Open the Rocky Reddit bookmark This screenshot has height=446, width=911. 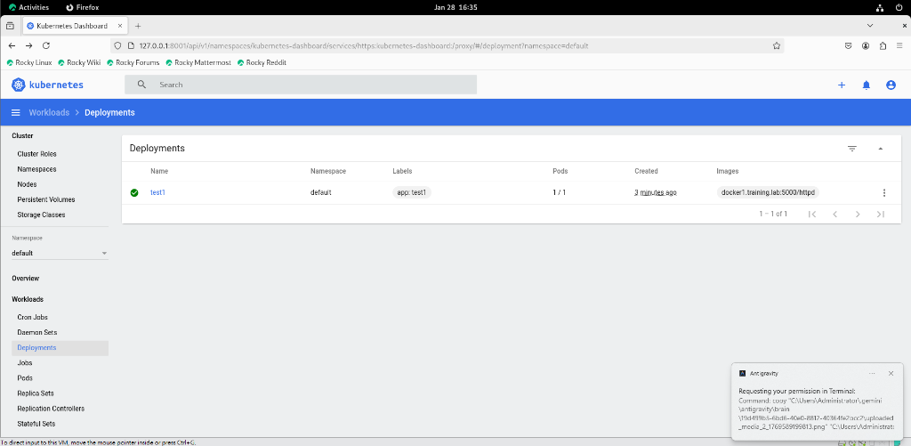[x=262, y=62]
